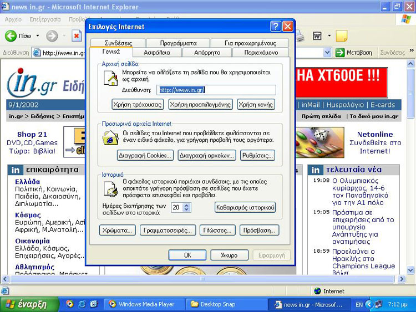Click Internet Explorer quick launch icon
This screenshot has height=312, width=416.
82,304
